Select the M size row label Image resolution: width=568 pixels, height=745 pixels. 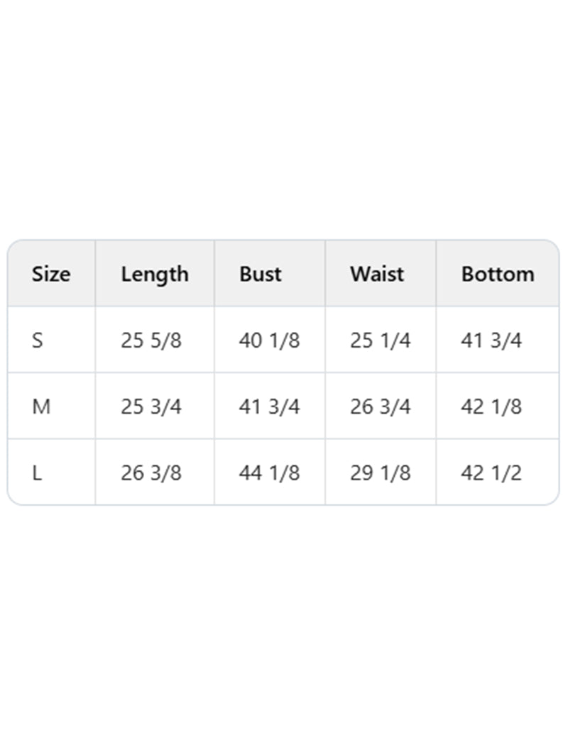41,407
